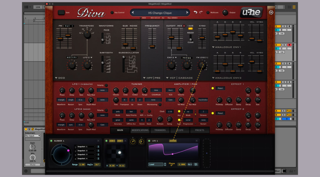Click the Blender Range value field
This screenshot has height=177, width=320.
click(82, 164)
